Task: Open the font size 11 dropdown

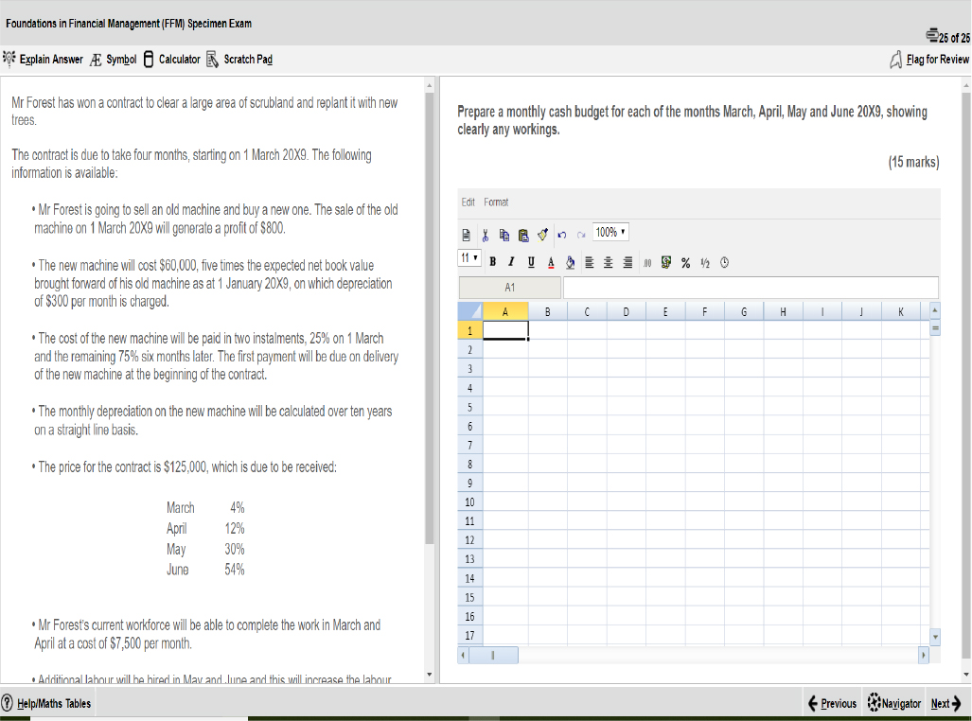Action: [x=470, y=258]
